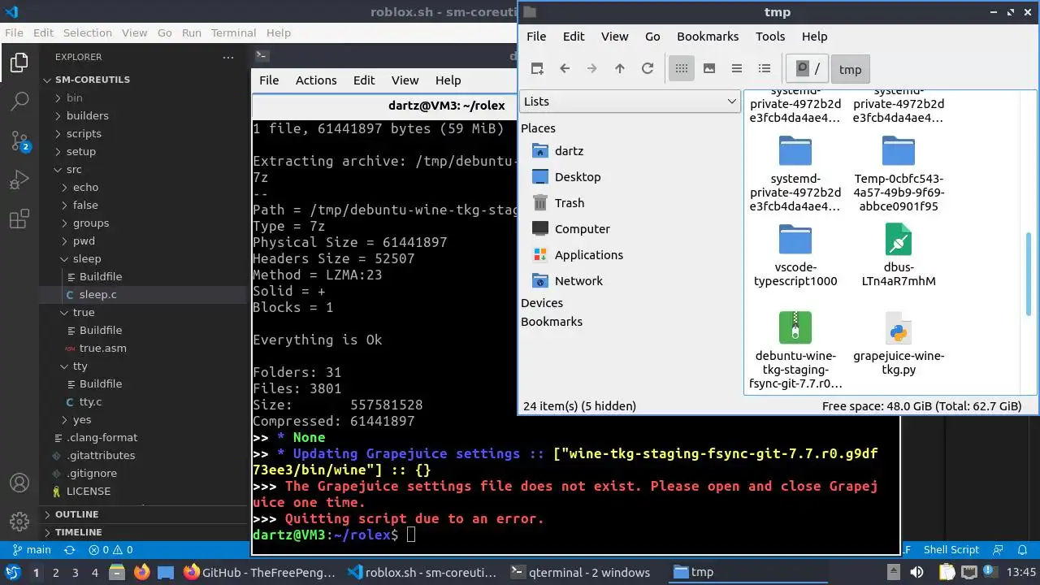Open the Desktop place

click(x=578, y=177)
